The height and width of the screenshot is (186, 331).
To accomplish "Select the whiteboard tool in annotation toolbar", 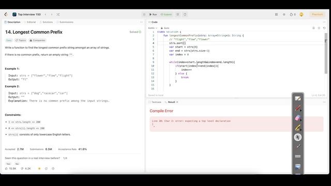I will [298, 99].
